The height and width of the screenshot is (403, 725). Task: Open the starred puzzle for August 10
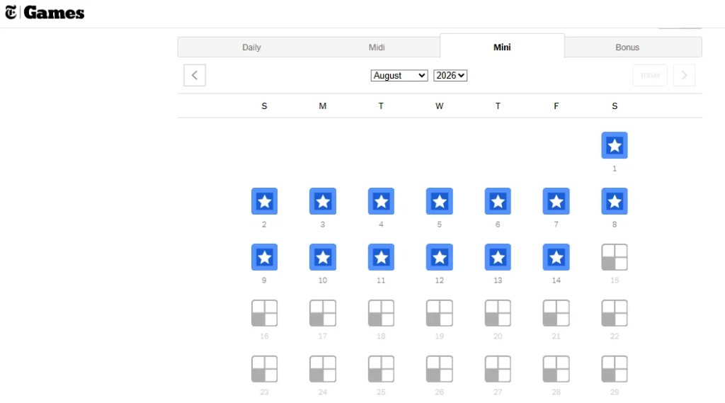tap(322, 257)
